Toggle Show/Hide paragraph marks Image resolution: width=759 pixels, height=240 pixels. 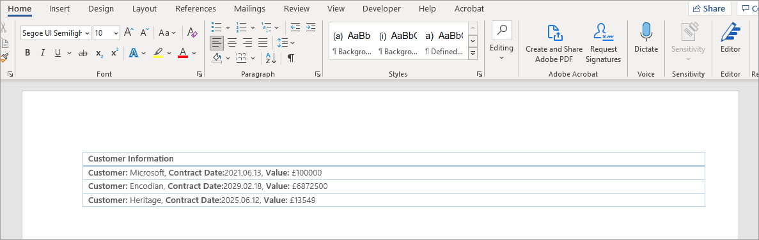[290, 58]
